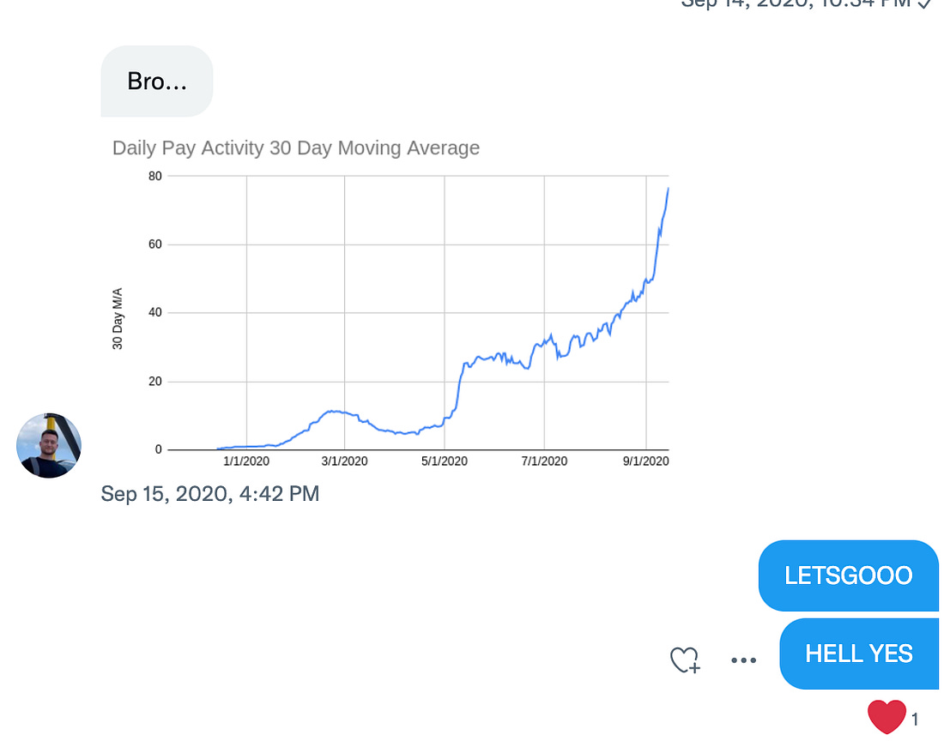Click the 1/1/2020 axis label
Screen dimensions: 944x753
246,461
